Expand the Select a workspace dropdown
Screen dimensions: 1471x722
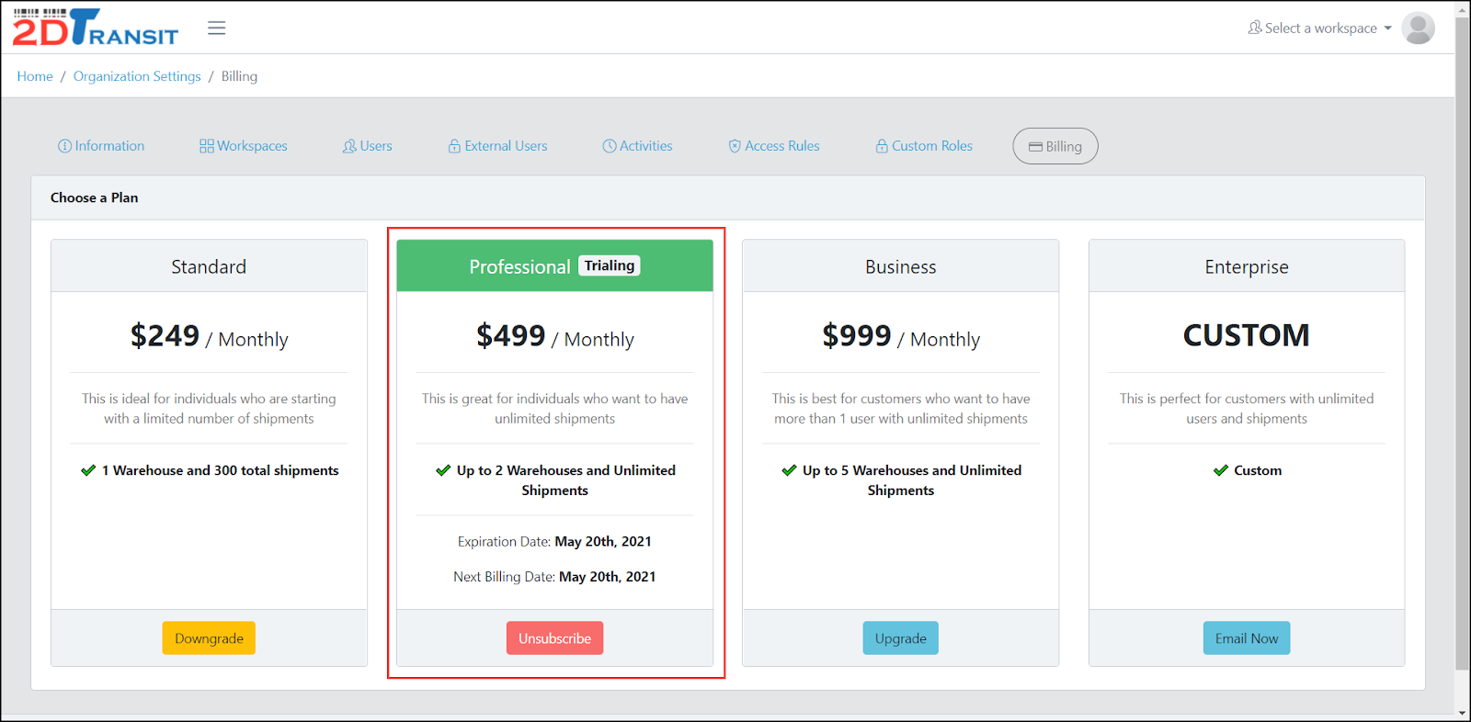click(1319, 28)
